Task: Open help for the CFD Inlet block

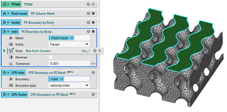Action: 93,73
